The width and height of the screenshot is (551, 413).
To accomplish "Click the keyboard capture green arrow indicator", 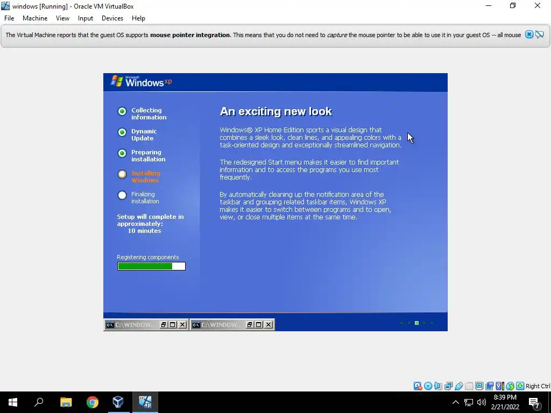I will coord(520,386).
